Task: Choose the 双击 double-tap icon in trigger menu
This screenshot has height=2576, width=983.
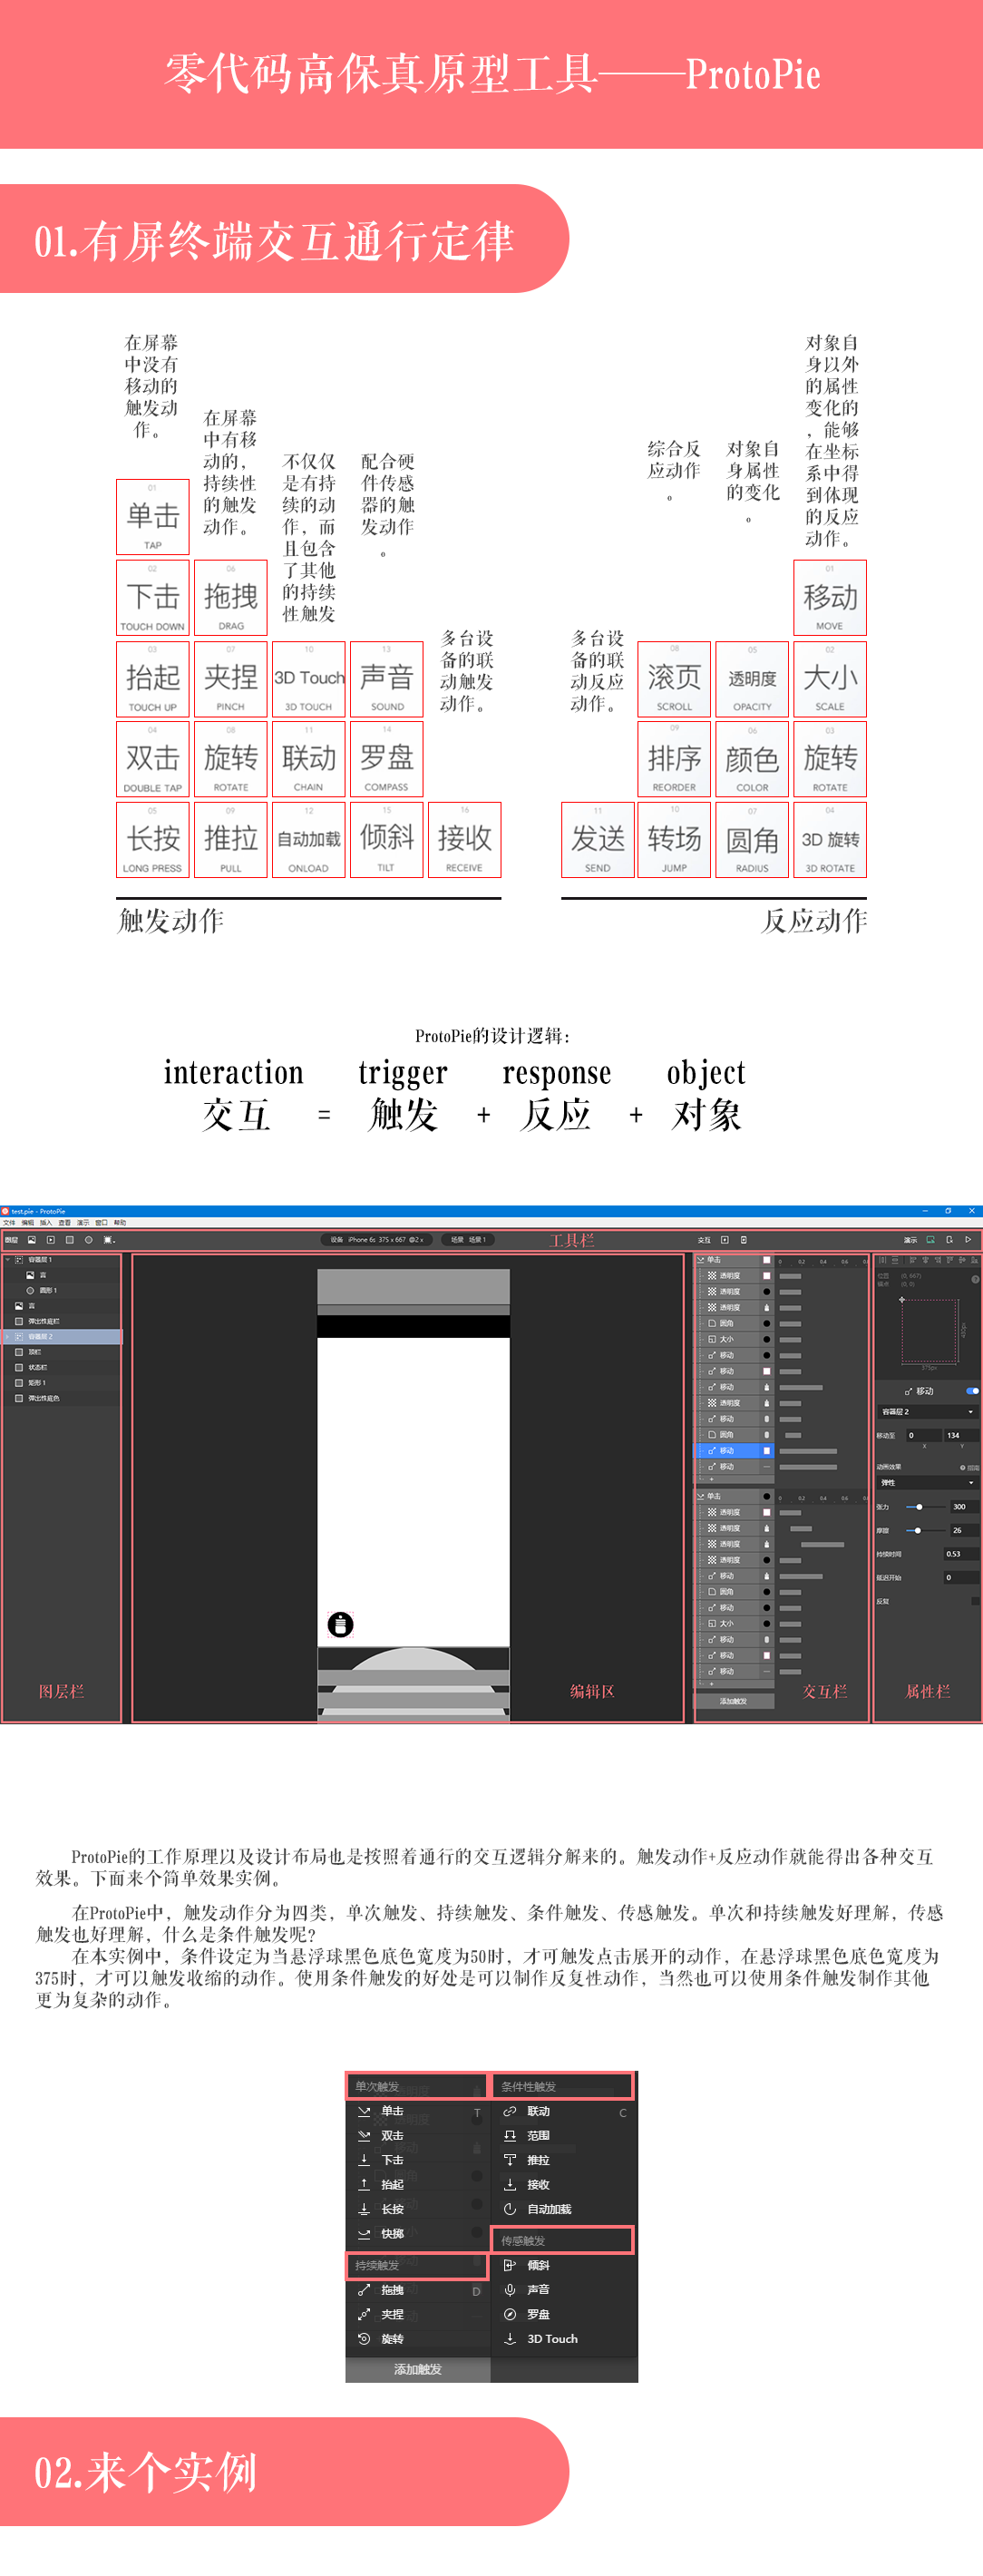Action: coord(364,2135)
